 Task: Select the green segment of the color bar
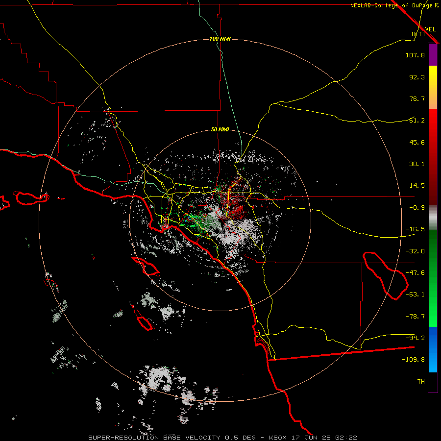point(433,278)
